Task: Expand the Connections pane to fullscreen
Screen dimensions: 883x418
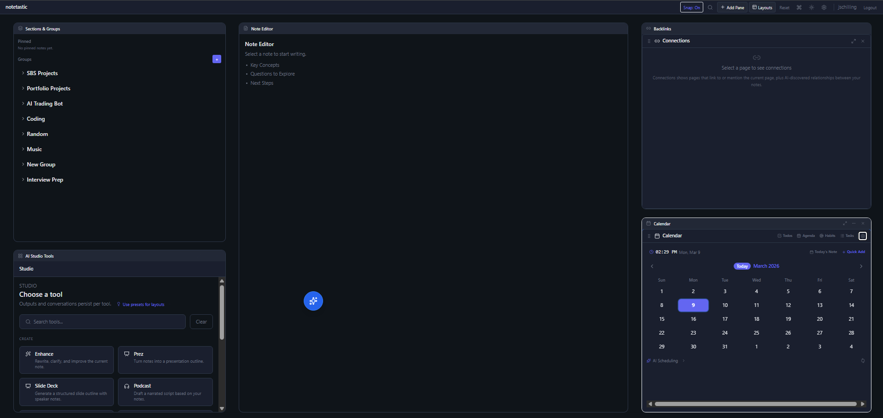Action: (x=854, y=41)
